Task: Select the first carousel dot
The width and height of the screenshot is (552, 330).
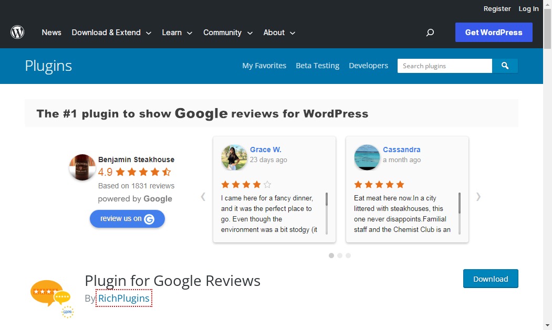Action: pyautogui.click(x=331, y=256)
